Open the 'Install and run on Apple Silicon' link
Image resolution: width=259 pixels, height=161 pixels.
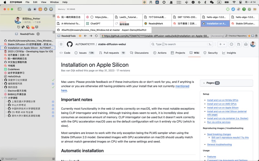223,107
